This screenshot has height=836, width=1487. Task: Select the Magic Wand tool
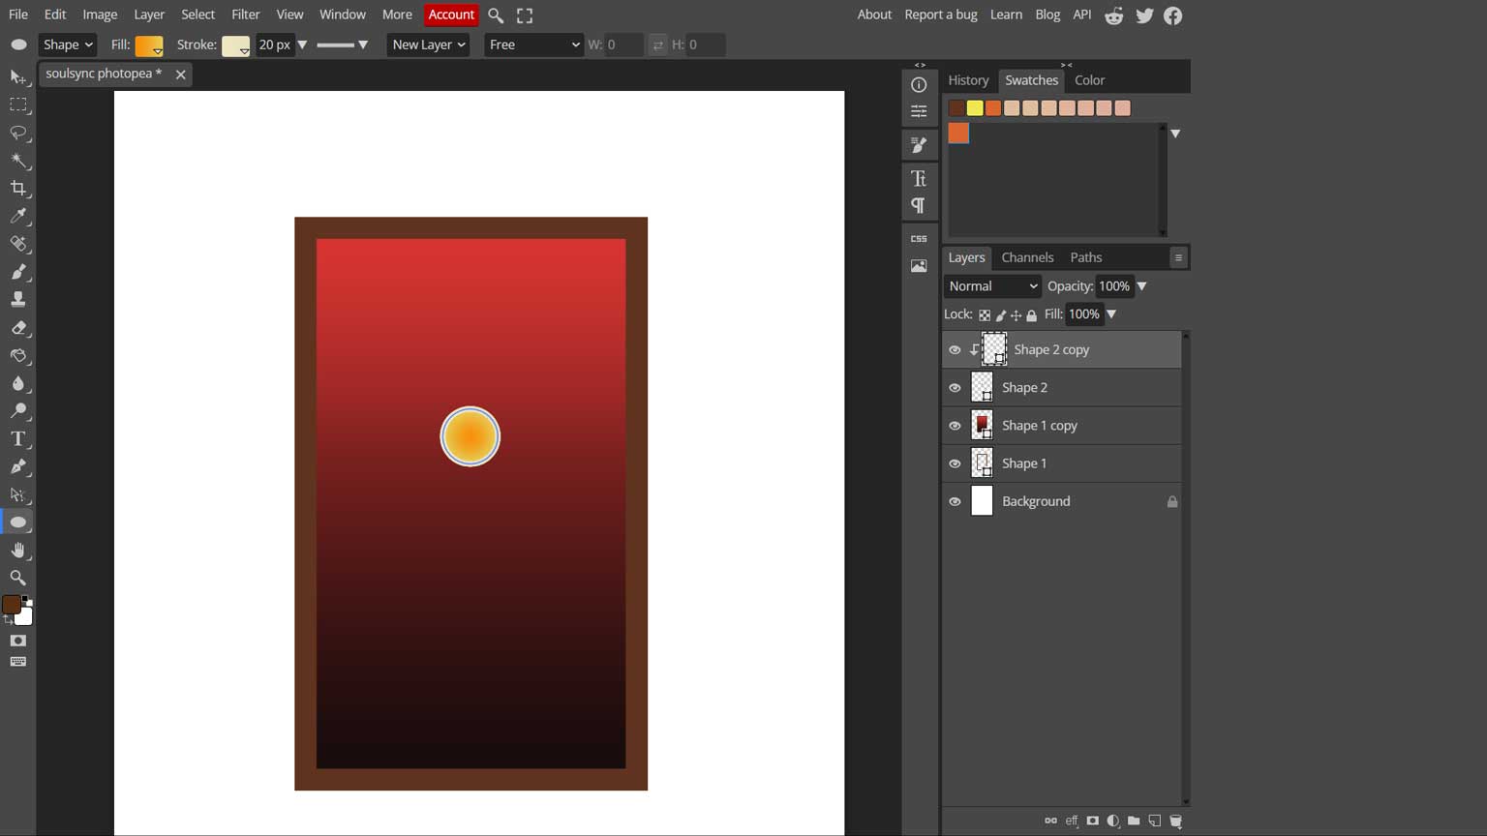[x=18, y=161]
